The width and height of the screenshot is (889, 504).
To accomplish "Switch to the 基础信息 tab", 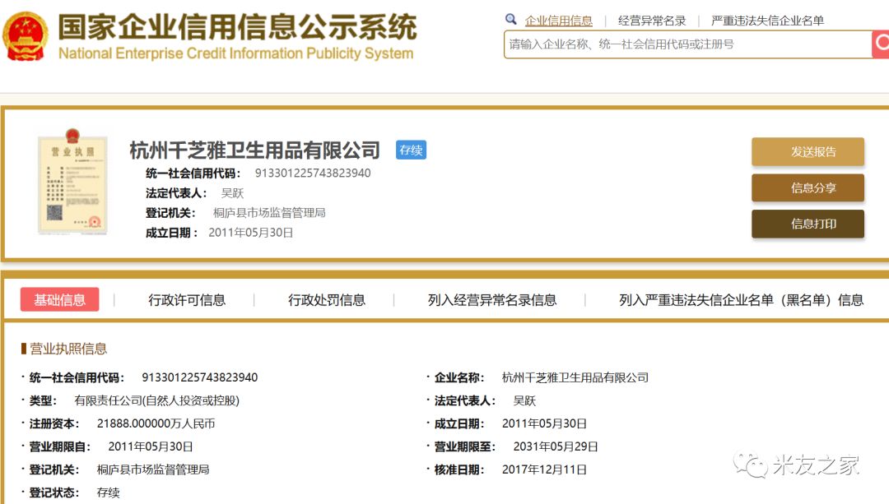I will click(x=59, y=299).
